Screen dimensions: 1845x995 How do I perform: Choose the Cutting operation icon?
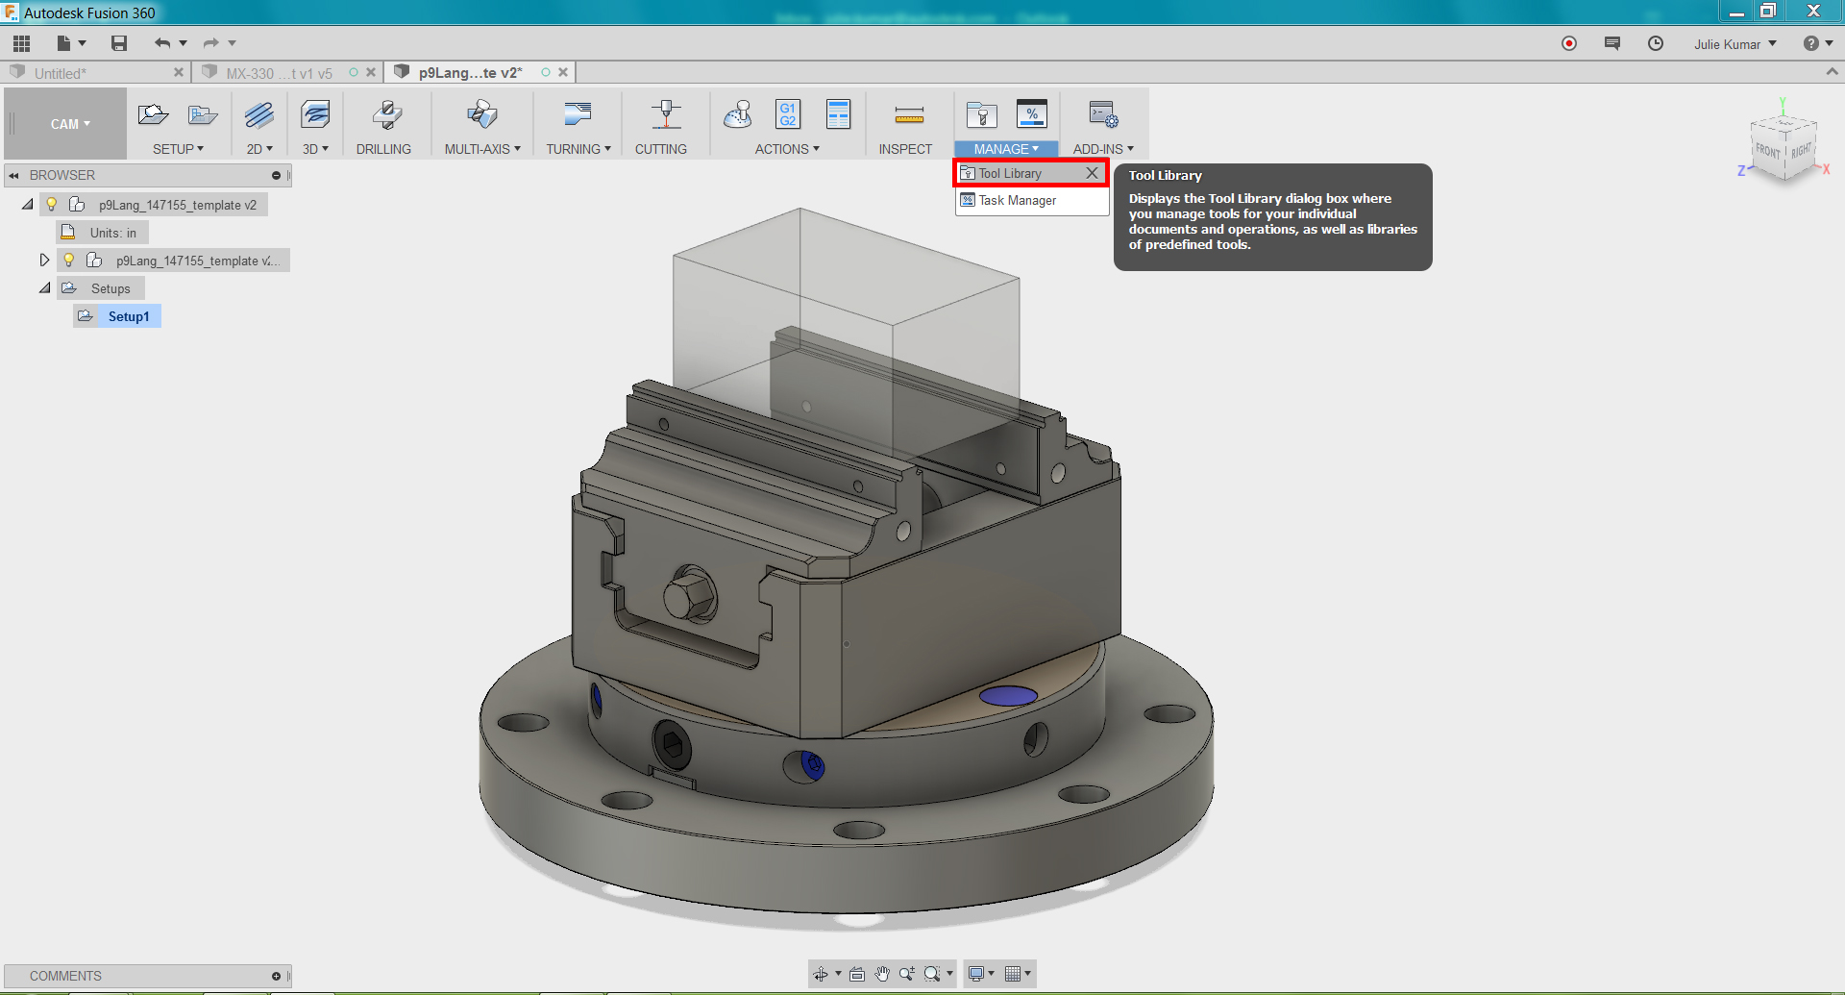click(x=666, y=115)
